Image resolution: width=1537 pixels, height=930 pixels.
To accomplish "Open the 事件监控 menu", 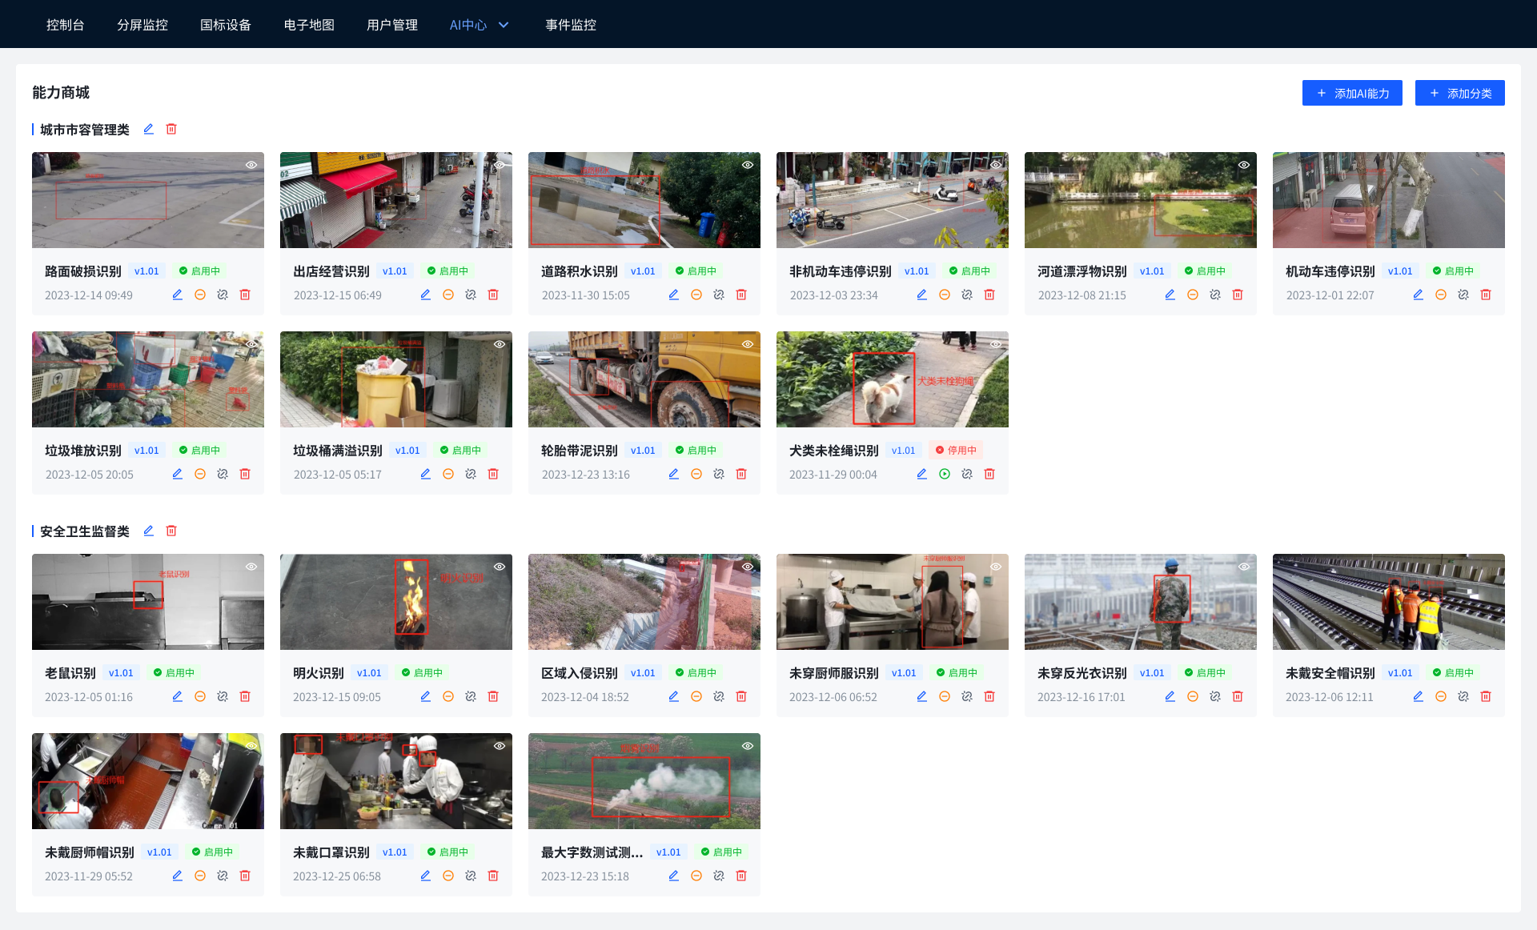I will point(571,25).
